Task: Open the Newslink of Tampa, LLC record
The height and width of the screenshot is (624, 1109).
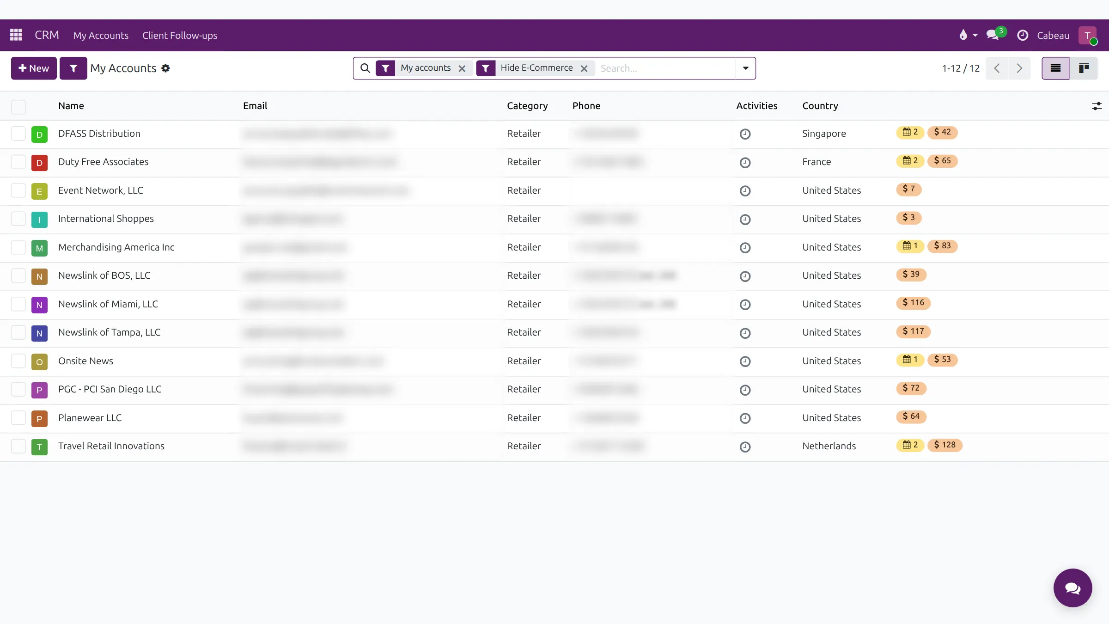Action: (110, 332)
